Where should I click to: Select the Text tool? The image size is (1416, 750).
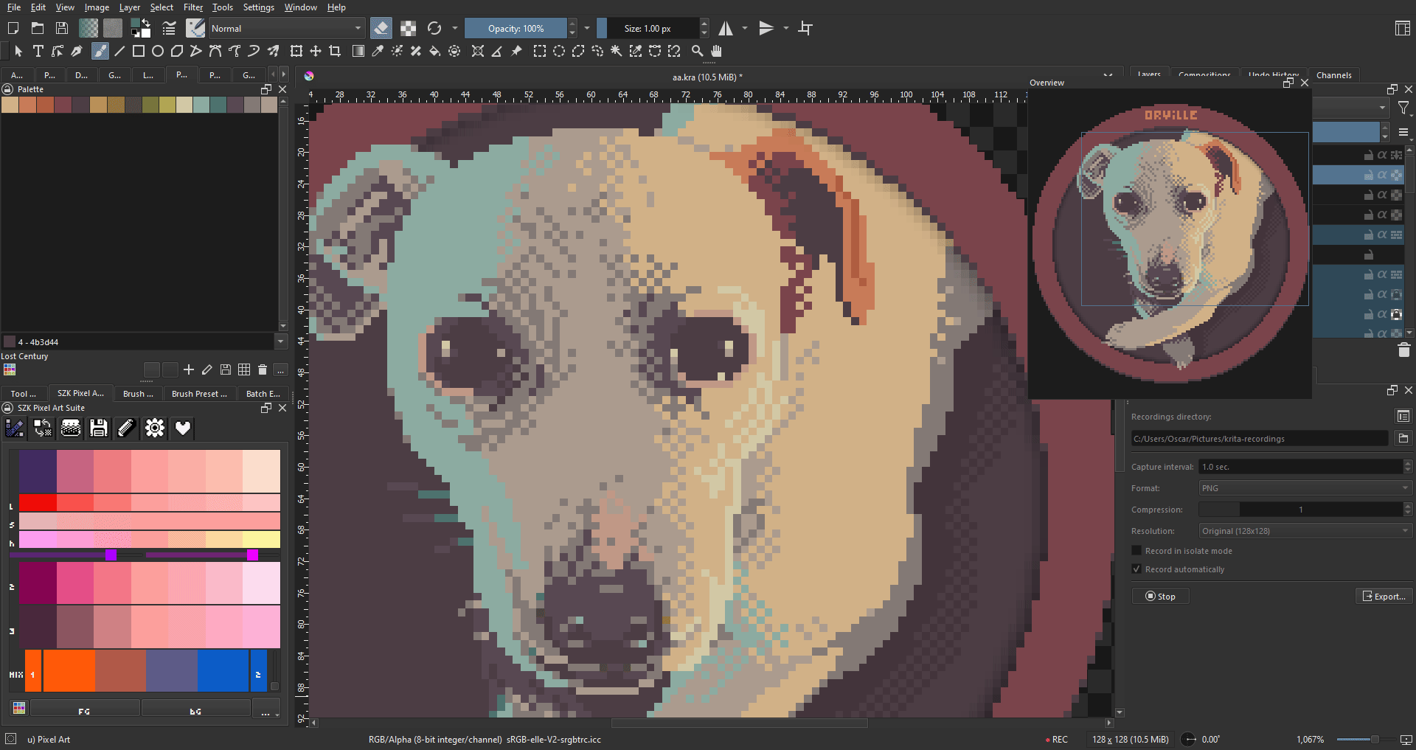(x=38, y=51)
